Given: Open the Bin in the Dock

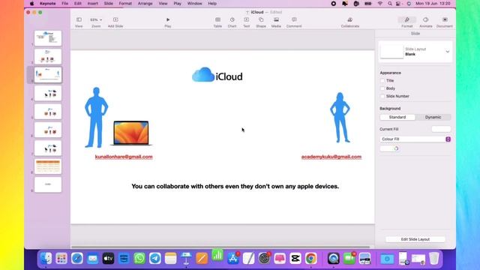Looking at the screenshot, I should 433,258.
